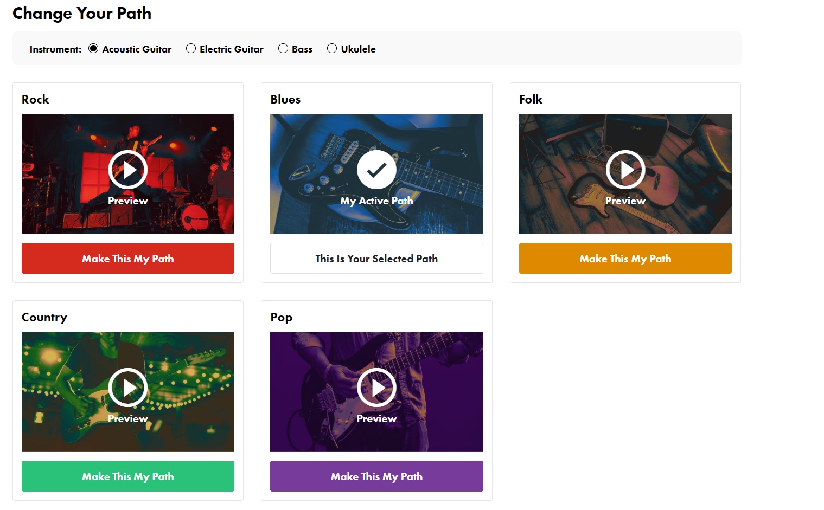Pick the Ukulele instrument option
Image resolution: width=824 pixels, height=510 pixels.
point(332,49)
